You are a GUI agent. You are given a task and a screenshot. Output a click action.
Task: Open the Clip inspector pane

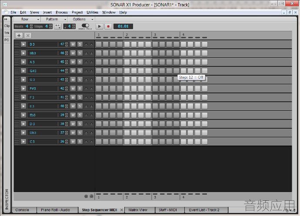point(7,26)
